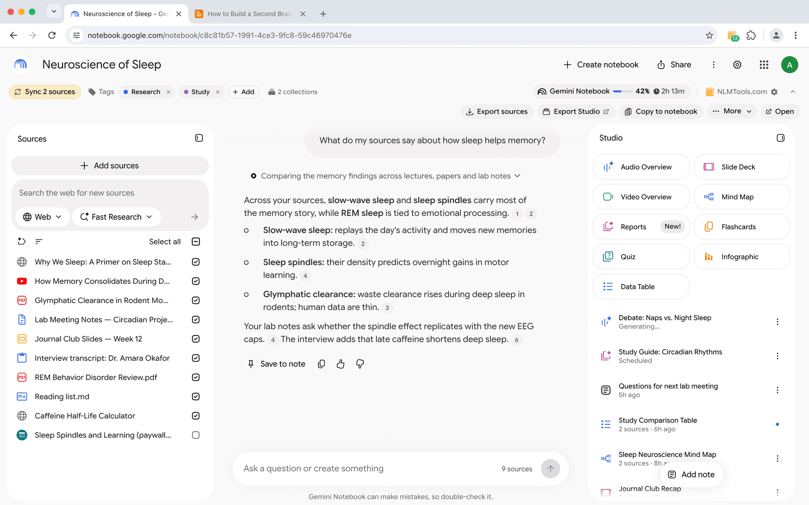Remove the Study tag
The image size is (809, 505).
(x=218, y=92)
